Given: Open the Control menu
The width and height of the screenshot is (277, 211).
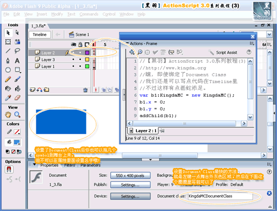Looking at the screenshot, I should point(109,14).
